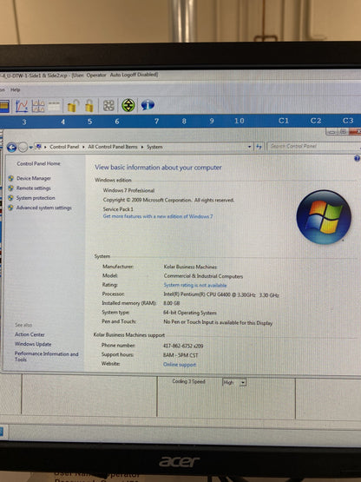Open the Cooling 3 Speed dropdown
Screen dimensions: 361x482
pos(243,383)
